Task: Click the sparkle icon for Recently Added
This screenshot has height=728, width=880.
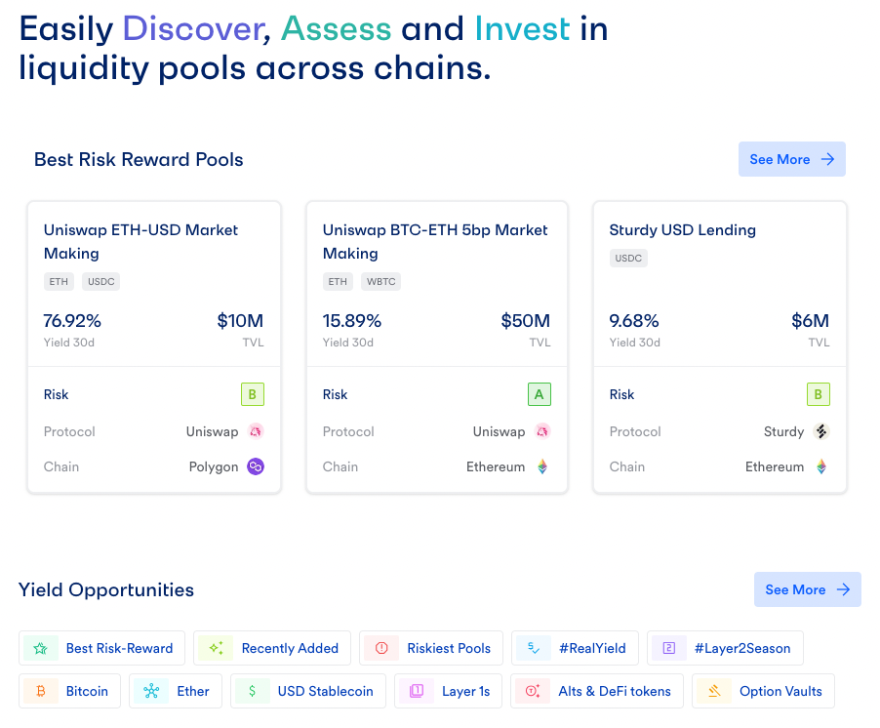Action: click(x=216, y=648)
